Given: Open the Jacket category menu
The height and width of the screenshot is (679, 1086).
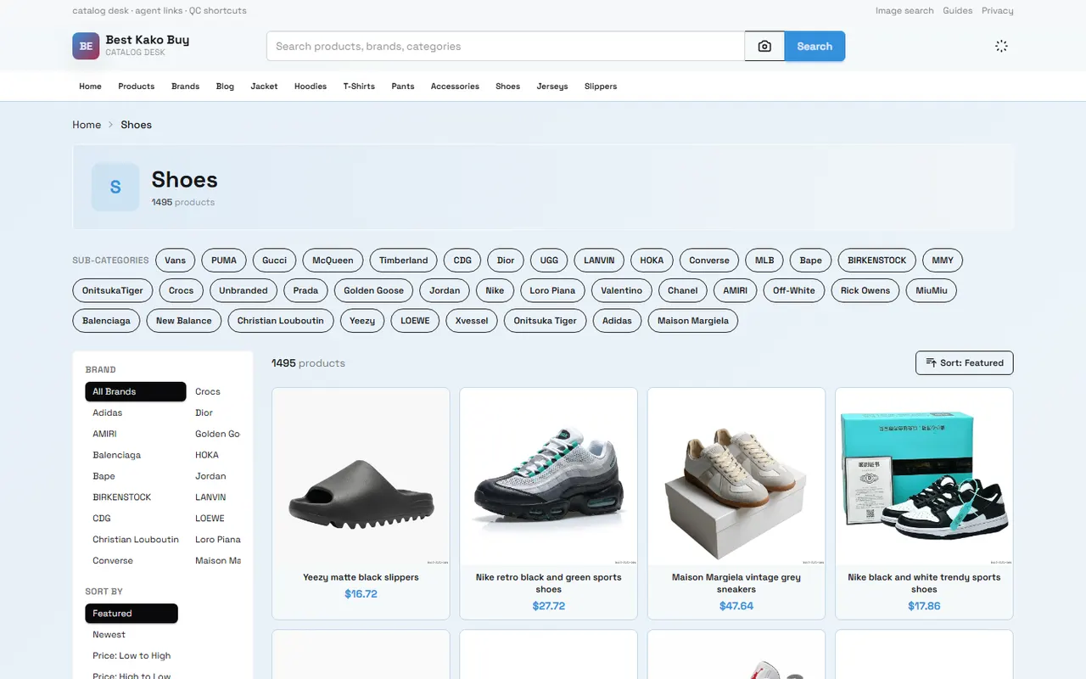Looking at the screenshot, I should tap(264, 87).
